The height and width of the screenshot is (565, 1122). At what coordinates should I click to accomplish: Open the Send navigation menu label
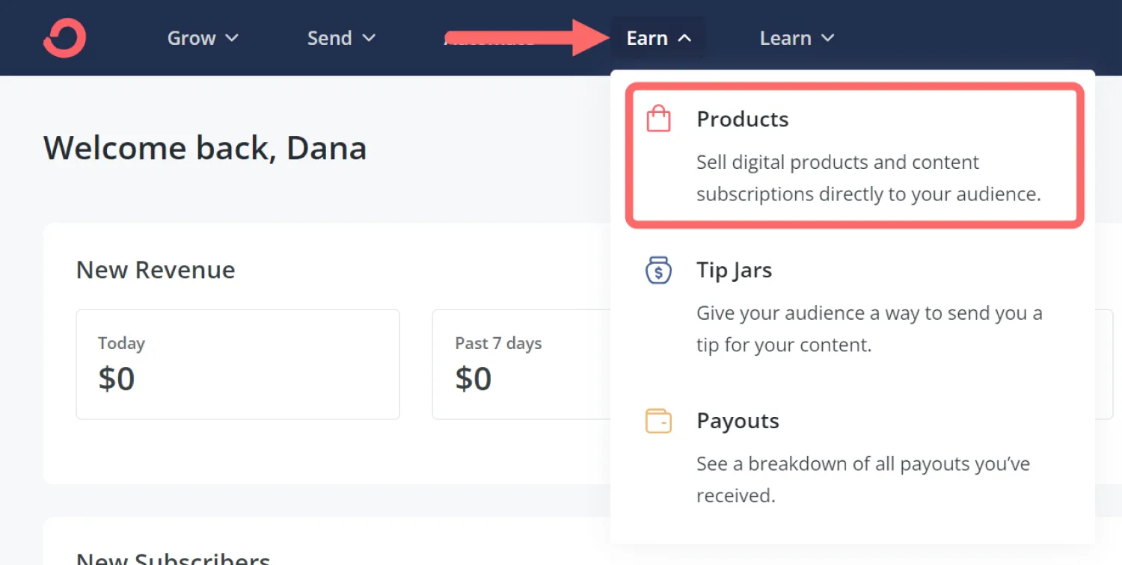[x=330, y=38]
